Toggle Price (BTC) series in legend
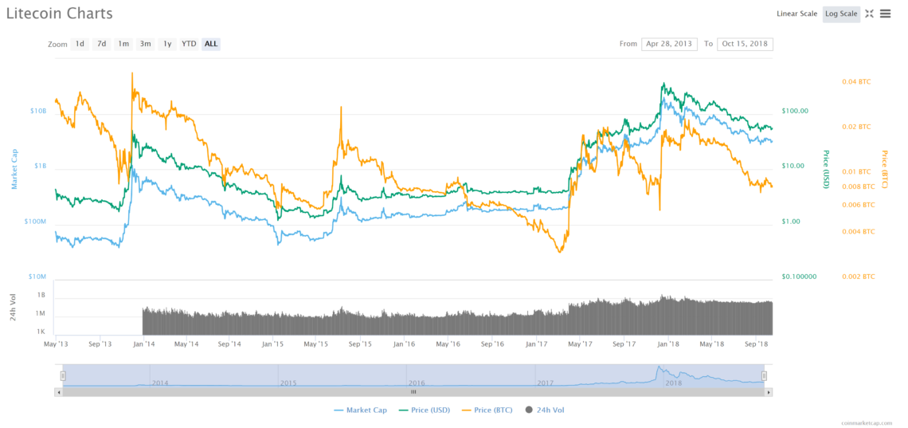Screen dimensions: 908x428 point(487,410)
